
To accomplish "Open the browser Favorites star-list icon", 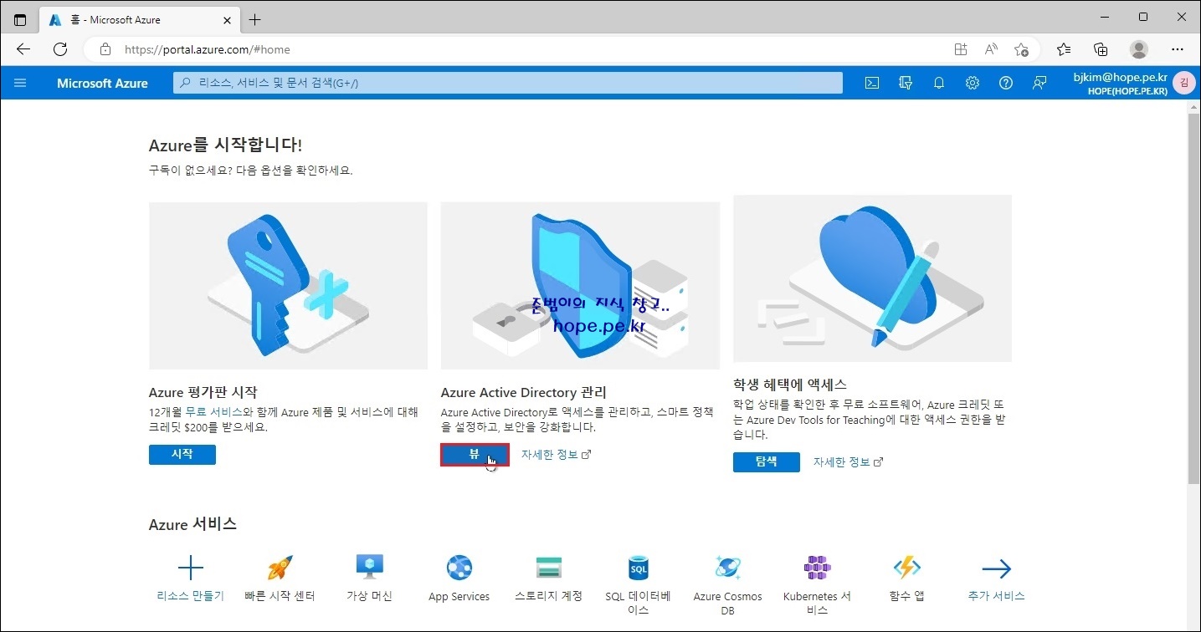I will [x=1064, y=49].
